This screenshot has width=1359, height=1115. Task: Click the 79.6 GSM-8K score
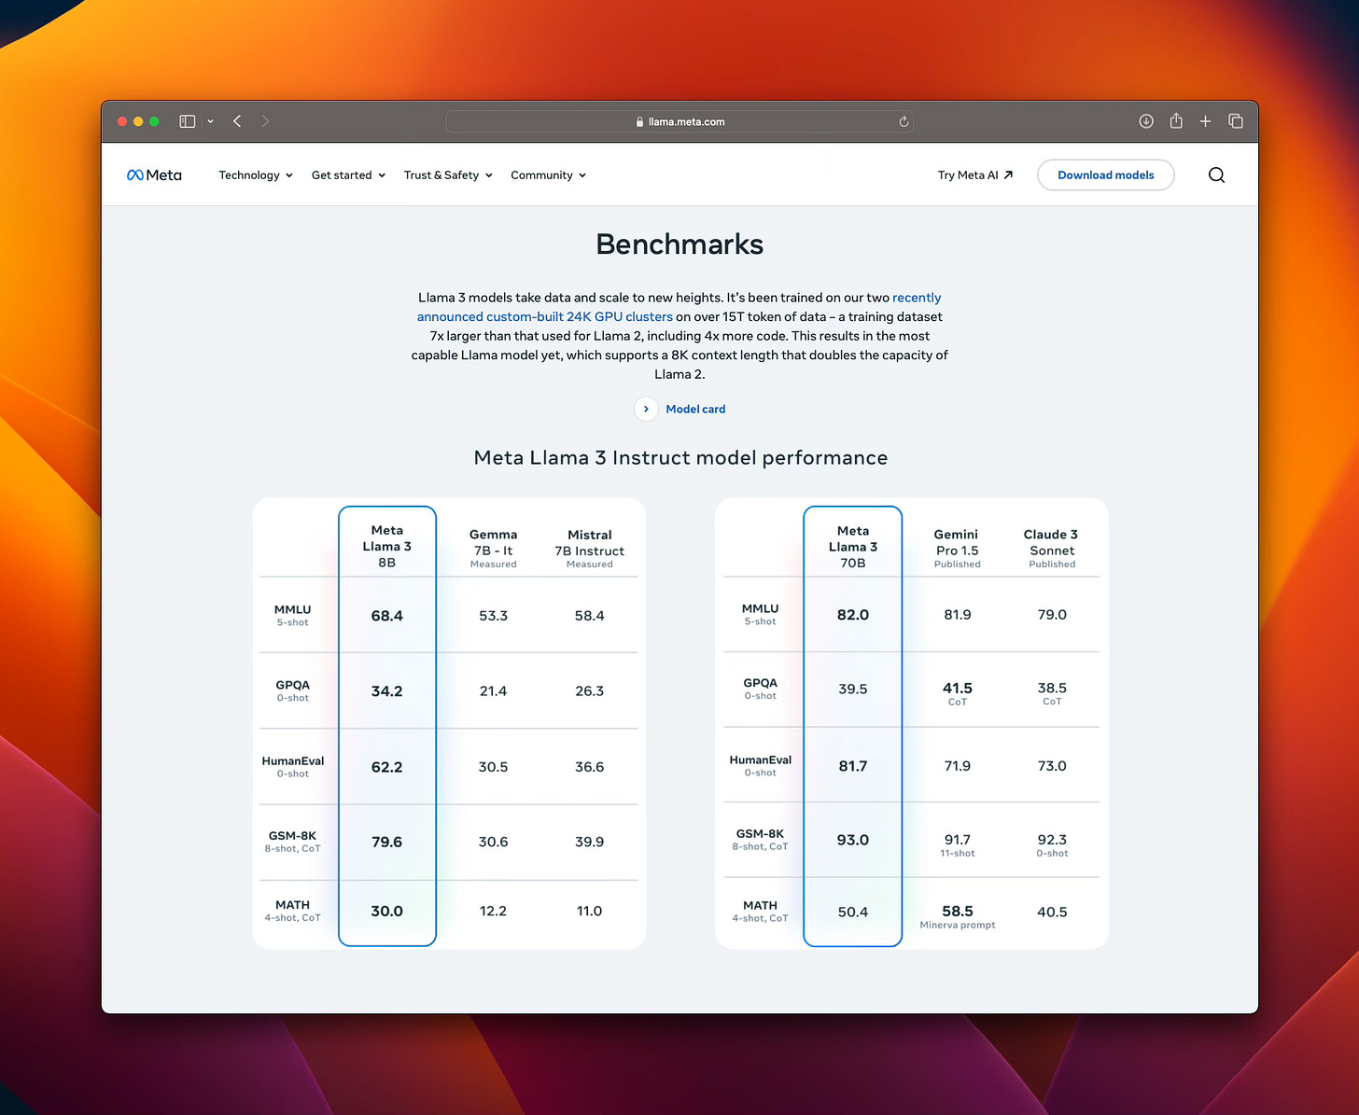coord(387,842)
